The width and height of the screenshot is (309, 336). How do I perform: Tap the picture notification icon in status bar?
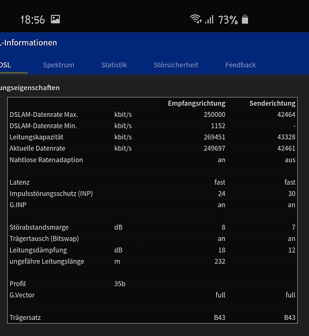click(55, 19)
